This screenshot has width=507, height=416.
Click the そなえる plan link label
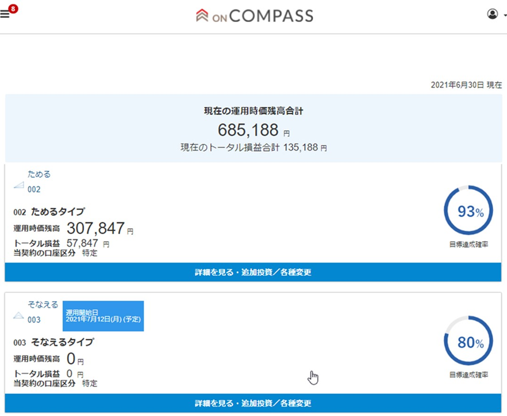(x=43, y=304)
